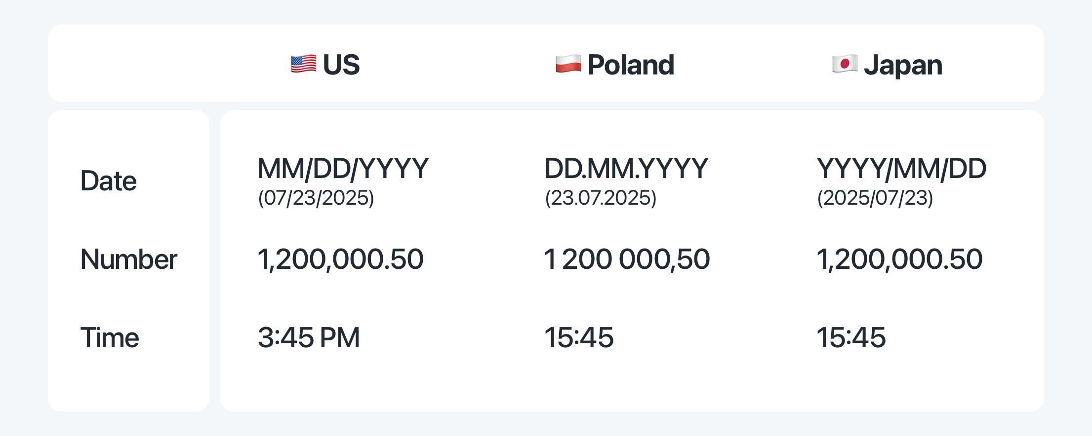Screen dimensions: 1092x436
Task: Click the Poland flag icon
Action: pyautogui.click(x=568, y=64)
